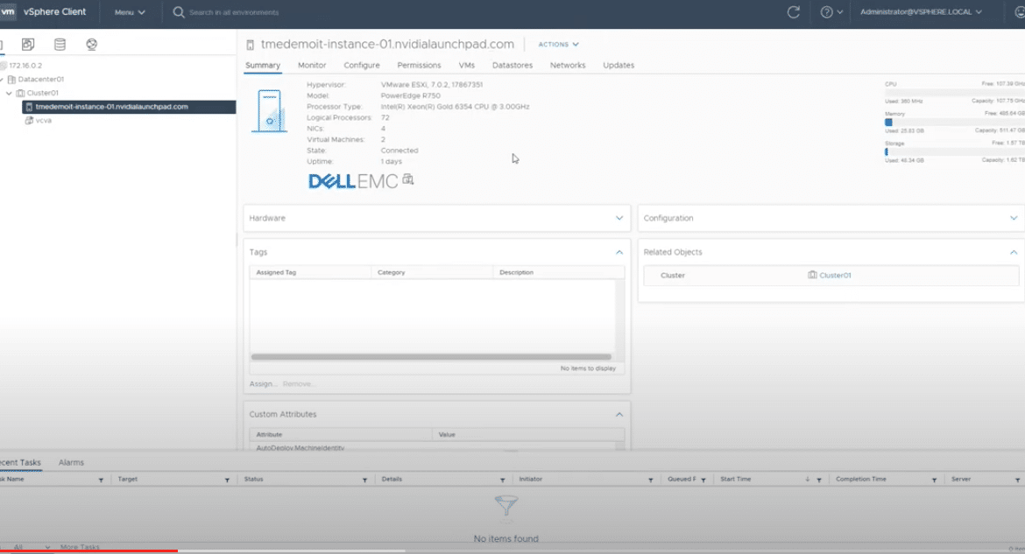Filter the Target column
1025x554 pixels.
(x=227, y=480)
